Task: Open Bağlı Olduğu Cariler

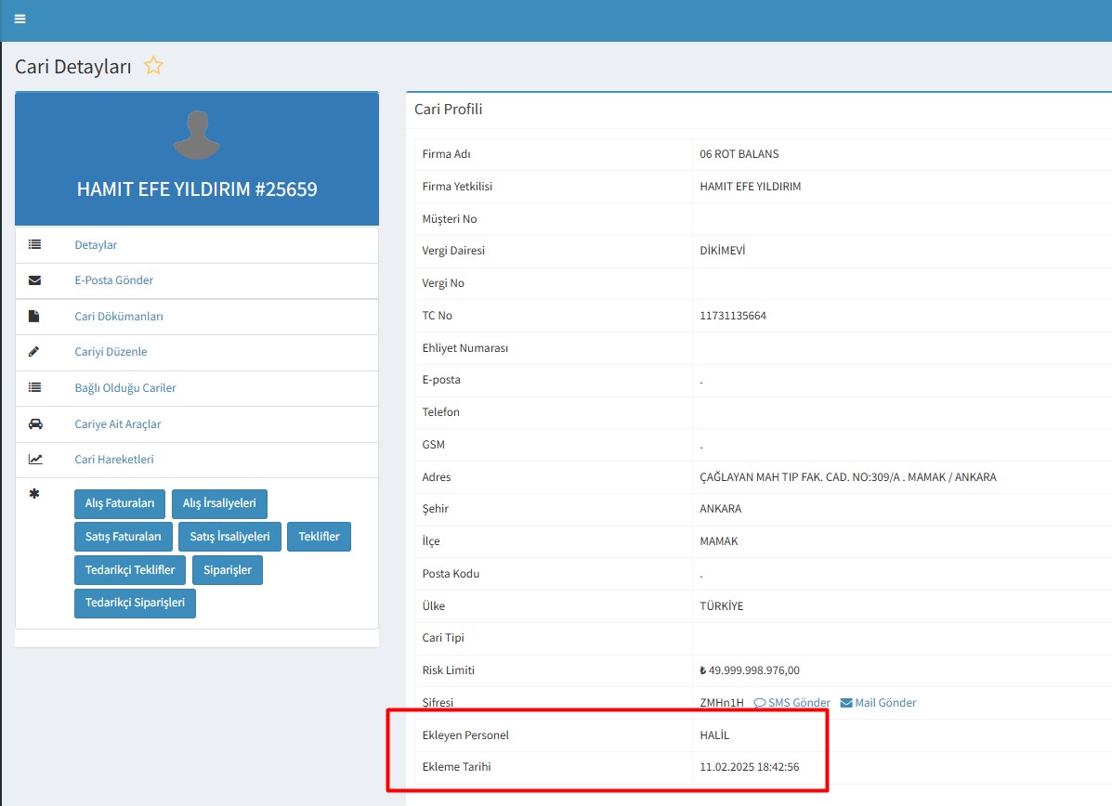Action: click(x=125, y=388)
